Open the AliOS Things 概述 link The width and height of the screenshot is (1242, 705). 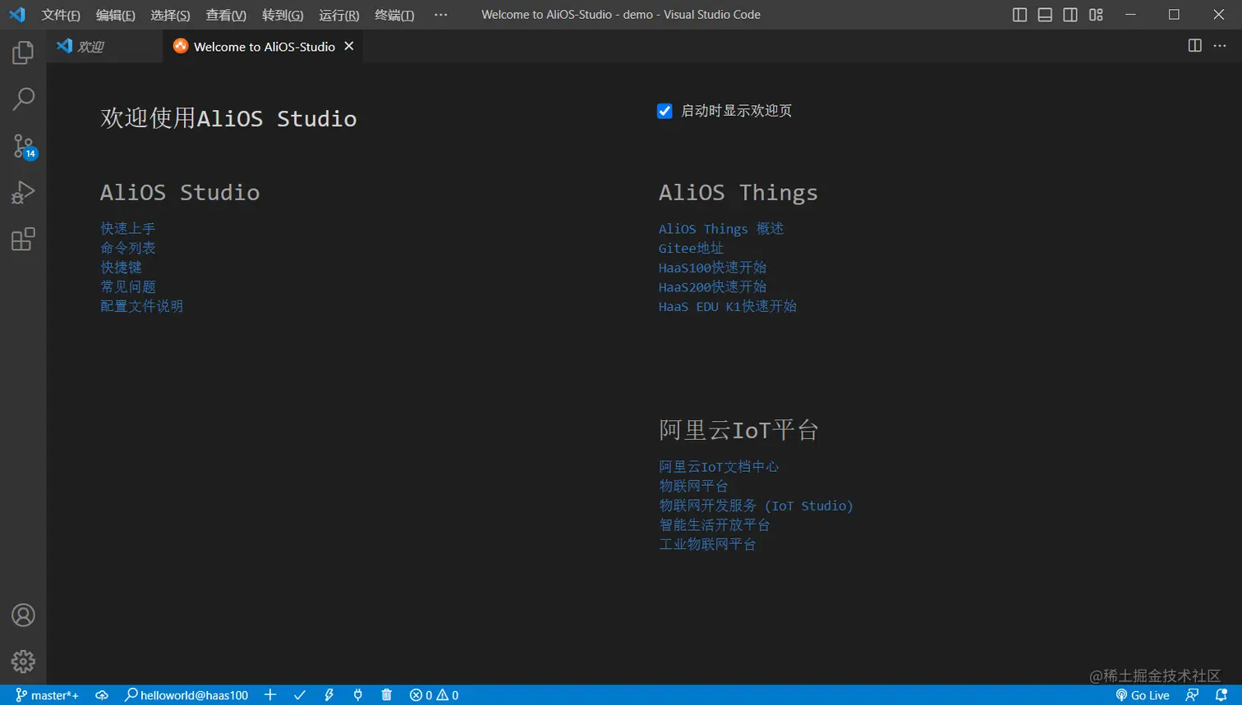pos(721,228)
